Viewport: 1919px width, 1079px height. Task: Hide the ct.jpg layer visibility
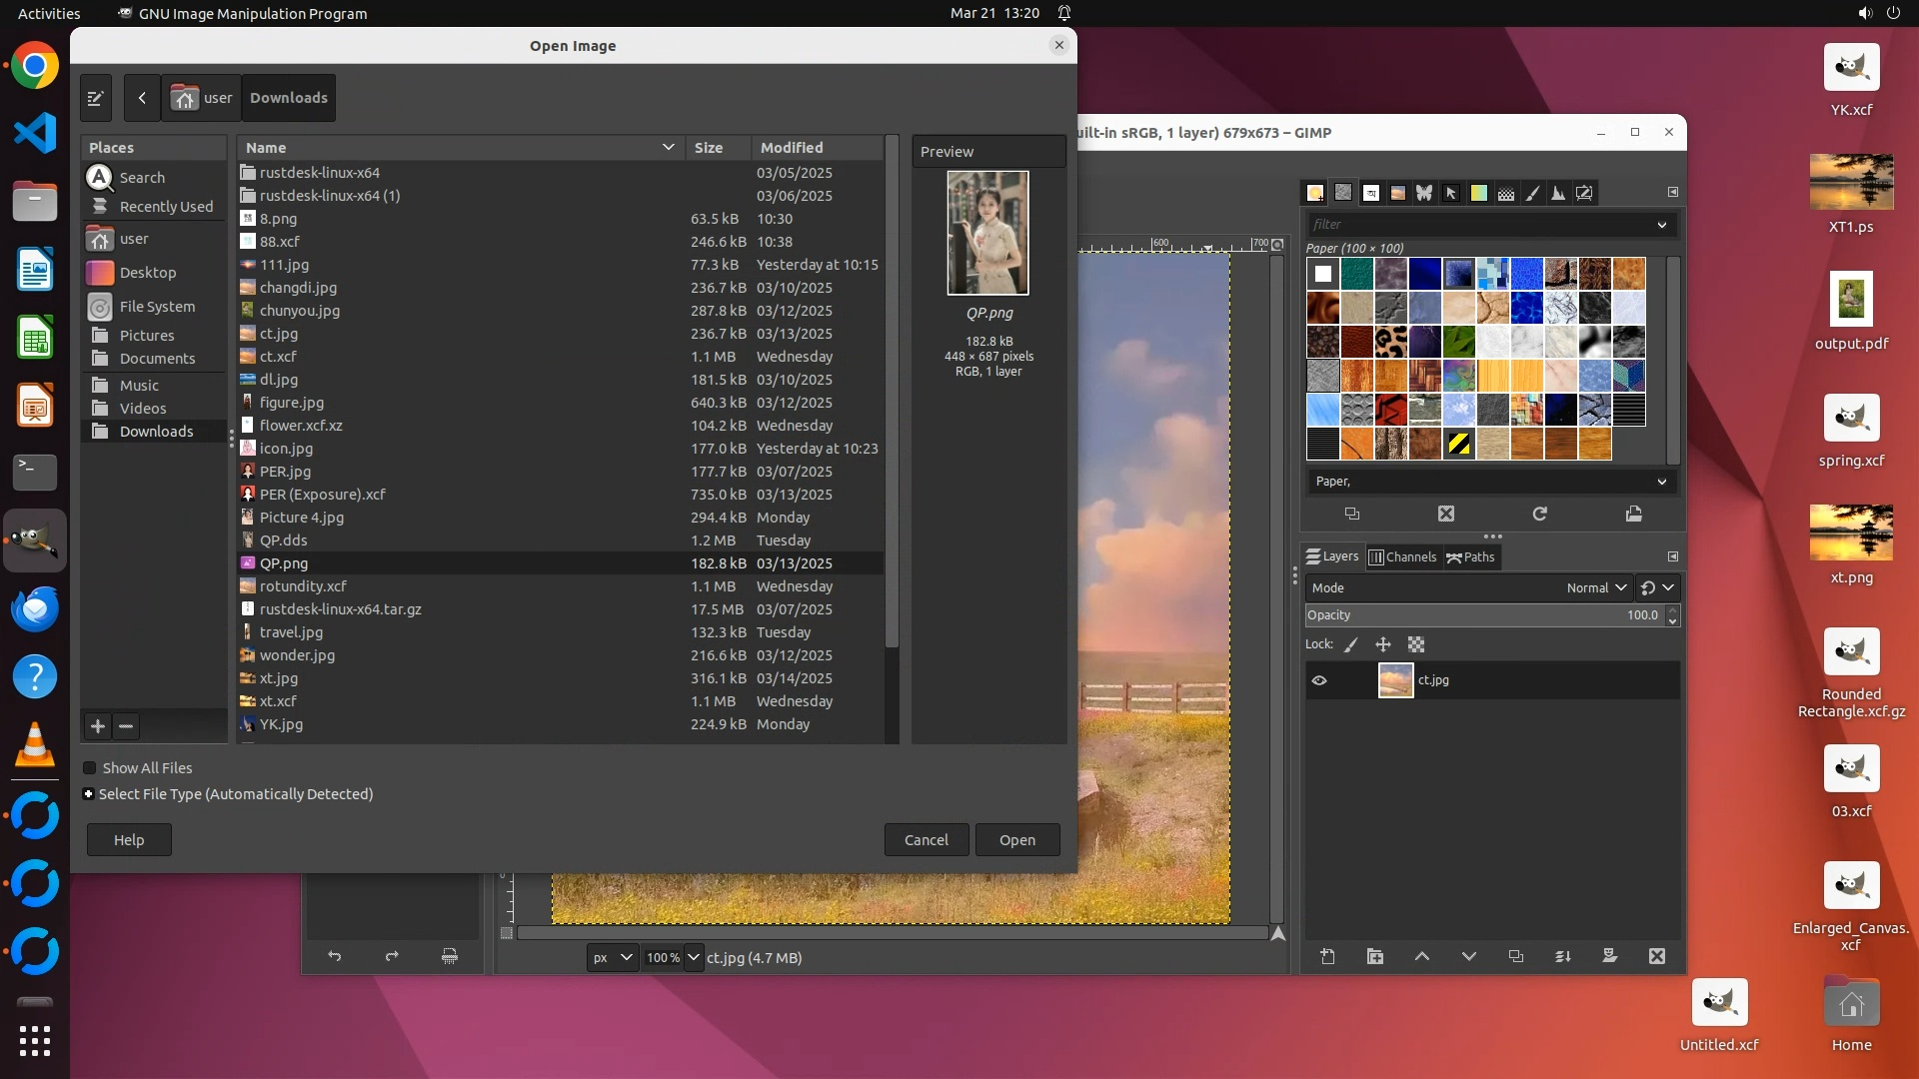click(x=1319, y=680)
